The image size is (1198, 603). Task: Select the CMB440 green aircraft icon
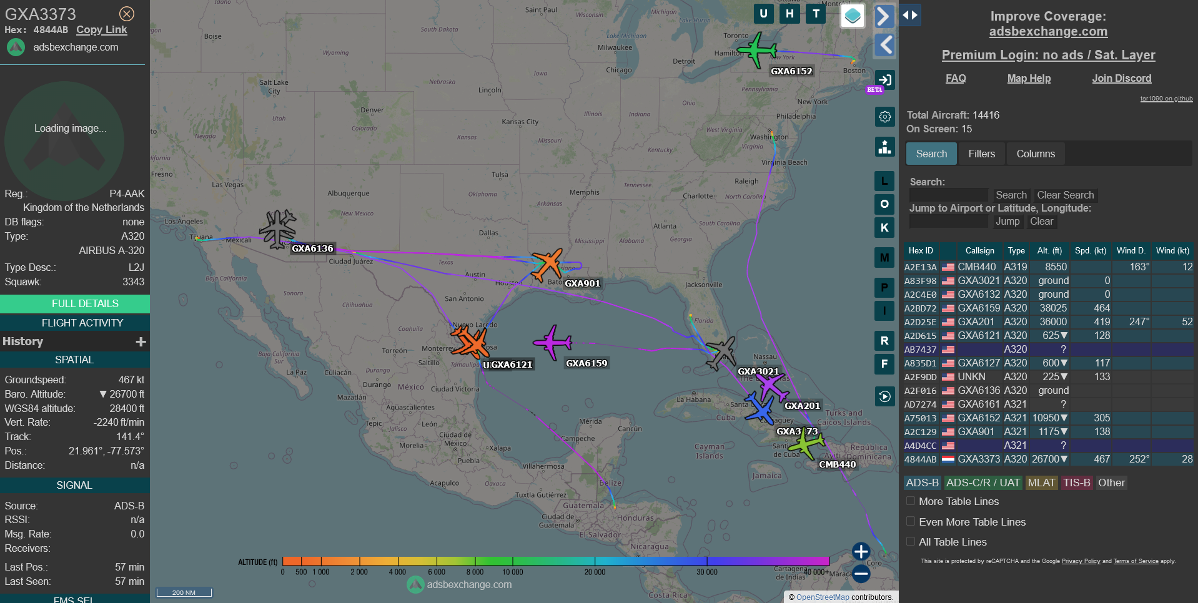[x=806, y=444]
